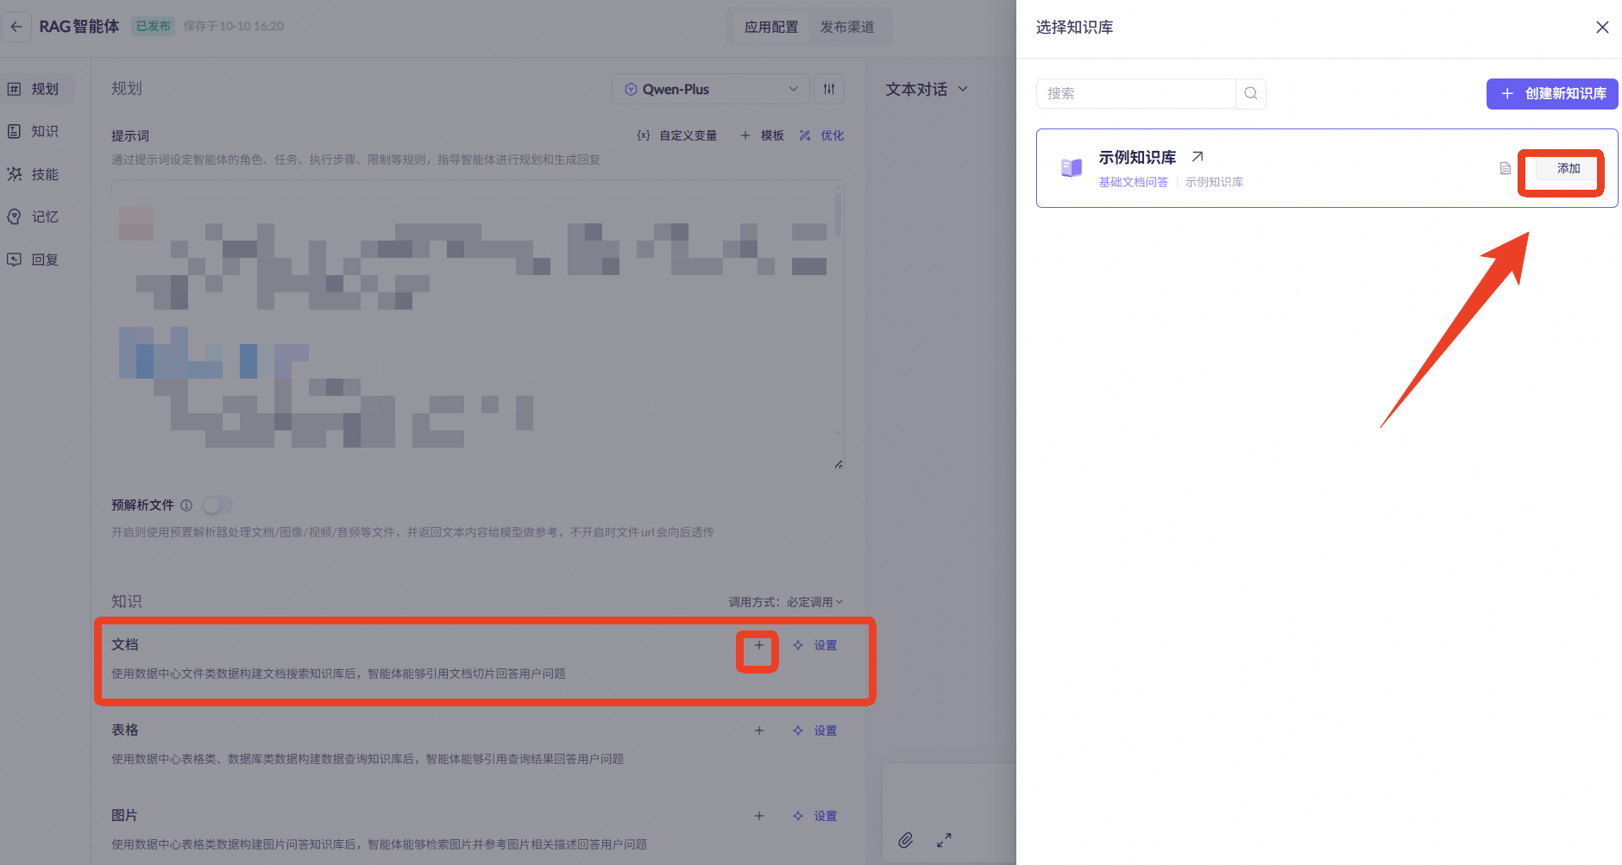Select 回复 in the left sidebar
The height and width of the screenshot is (865, 1622).
(38, 260)
